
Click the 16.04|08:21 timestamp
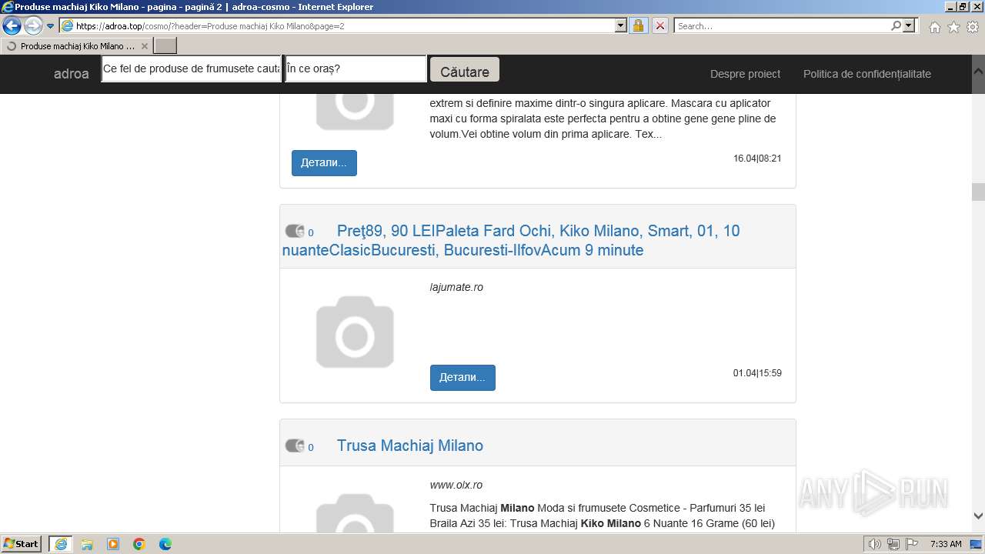tap(757, 159)
